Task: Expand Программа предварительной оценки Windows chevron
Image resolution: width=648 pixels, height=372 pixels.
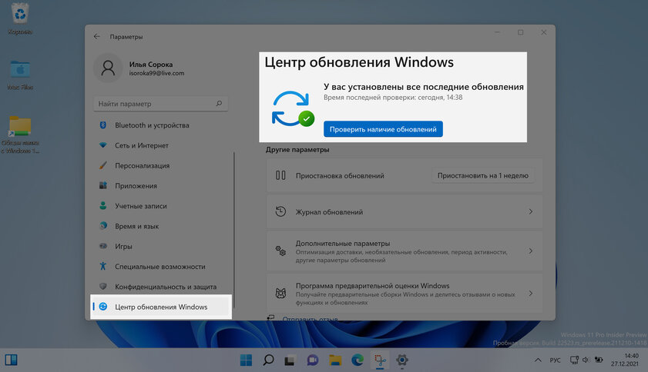Action: 531,294
